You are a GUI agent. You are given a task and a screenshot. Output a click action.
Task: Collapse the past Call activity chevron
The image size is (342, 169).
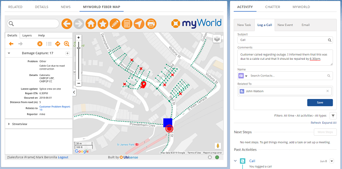pos(235,161)
